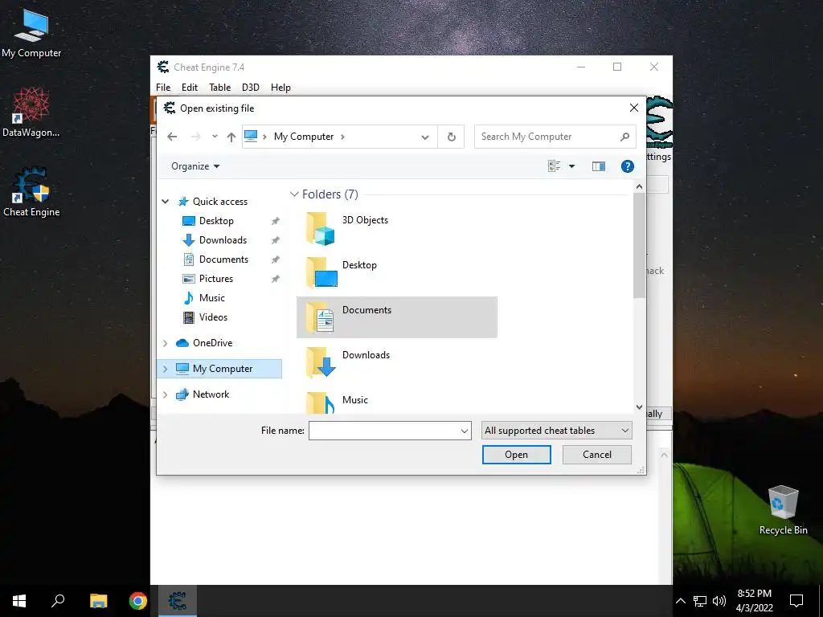Open the File name history dropdown

464,431
